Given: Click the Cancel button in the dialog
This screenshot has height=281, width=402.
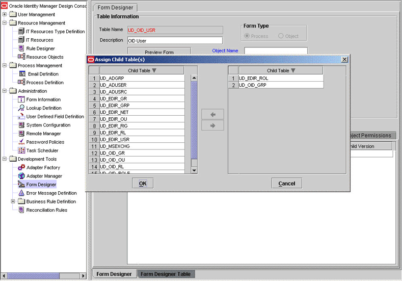Looking at the screenshot, I should click(287, 183).
